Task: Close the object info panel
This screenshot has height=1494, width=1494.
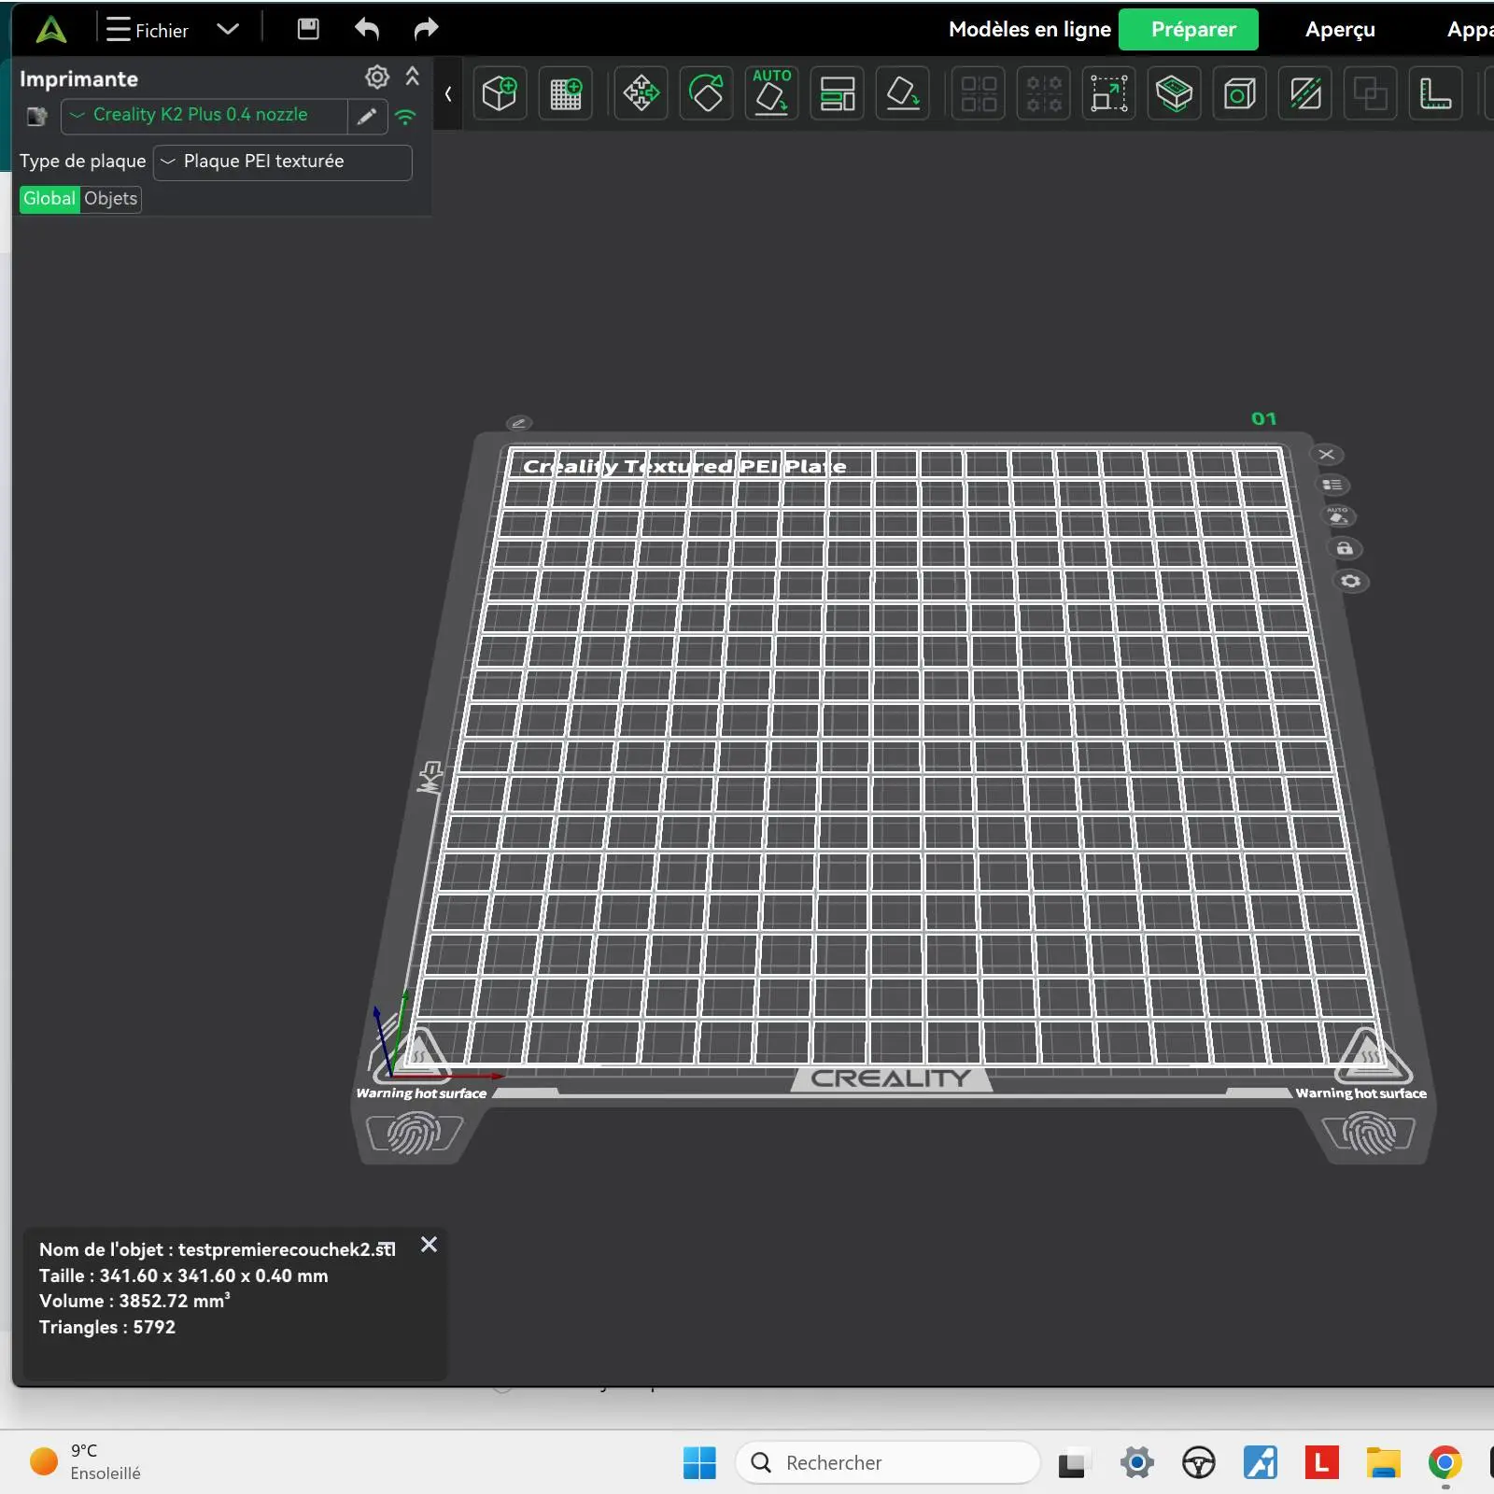Action: point(429,1245)
